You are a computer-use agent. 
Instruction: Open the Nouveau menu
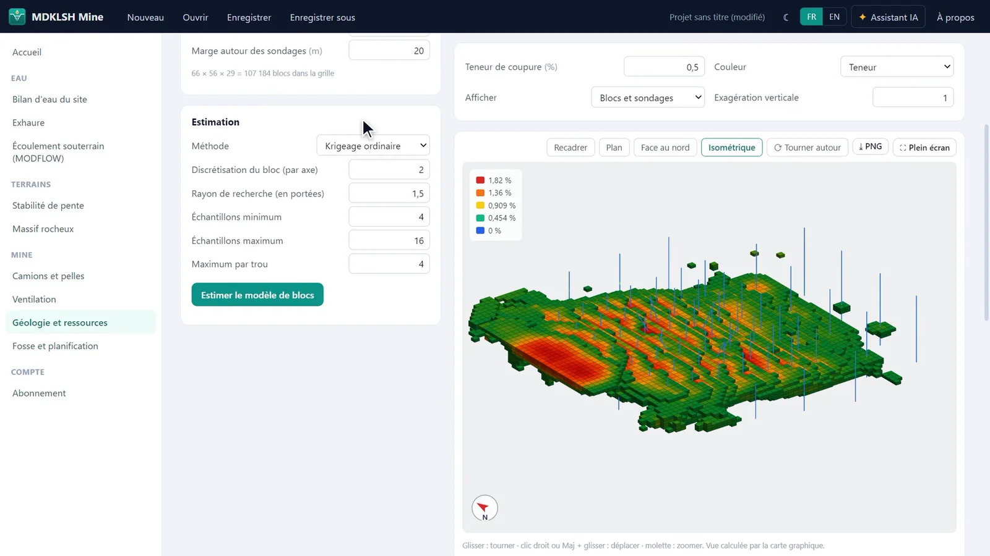click(145, 17)
